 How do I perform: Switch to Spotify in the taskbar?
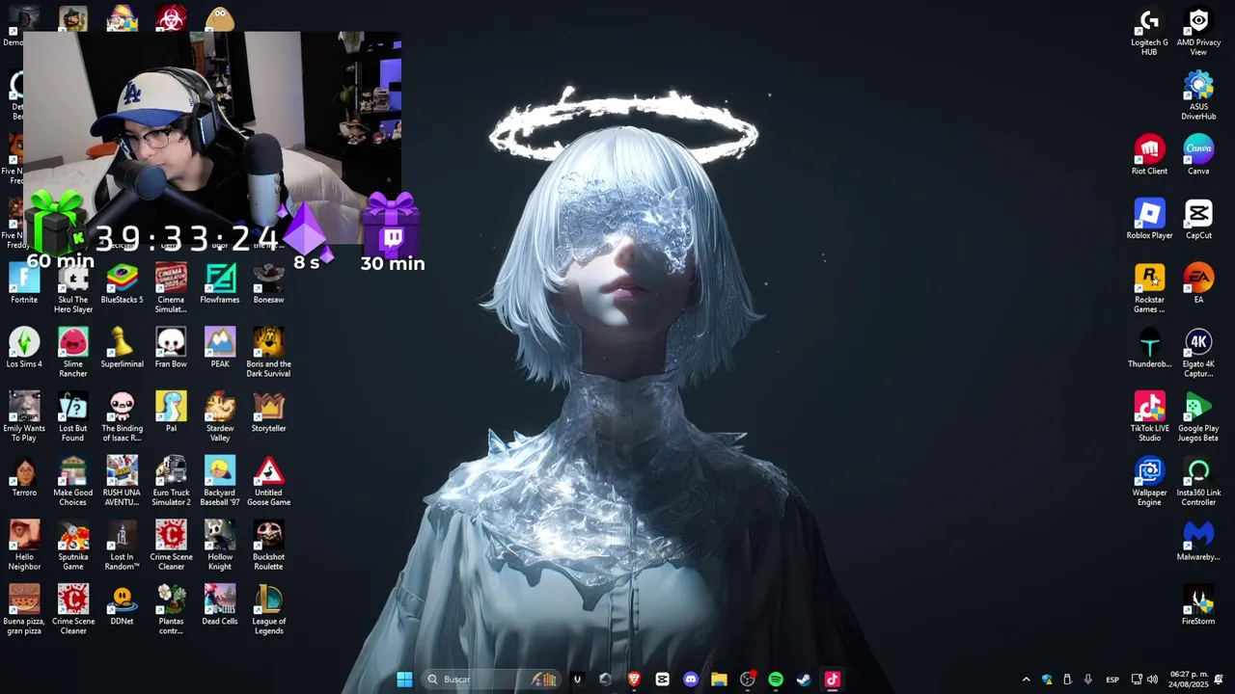[x=776, y=680]
